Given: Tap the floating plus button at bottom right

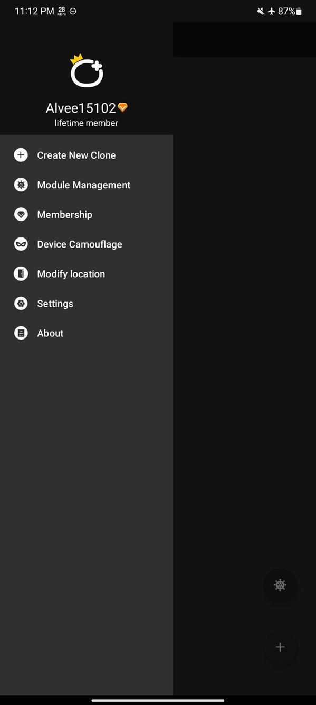Looking at the screenshot, I should pos(280,647).
